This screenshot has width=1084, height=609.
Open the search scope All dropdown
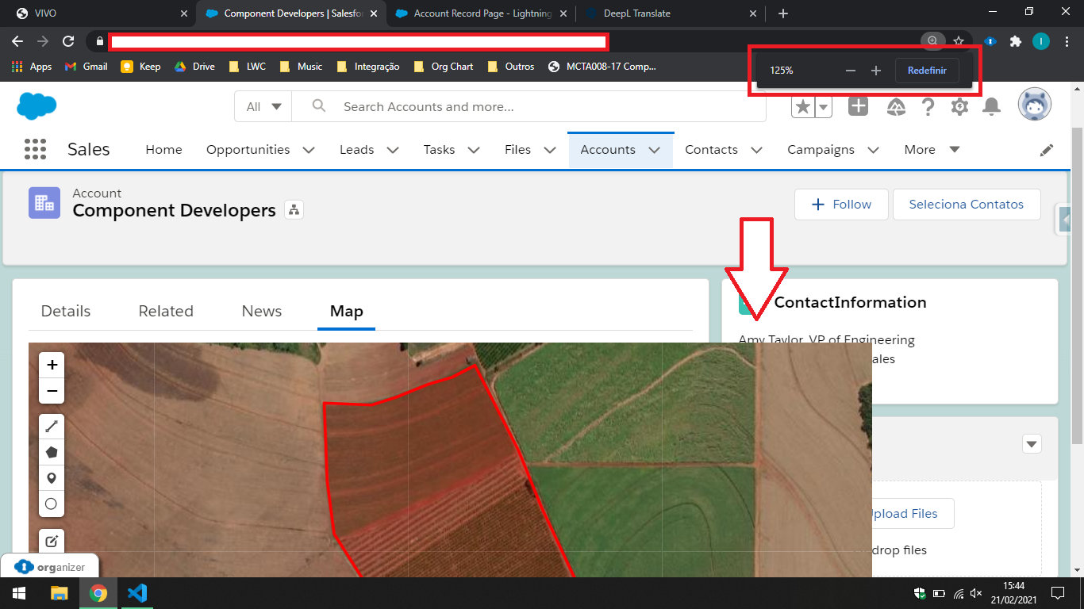click(263, 106)
